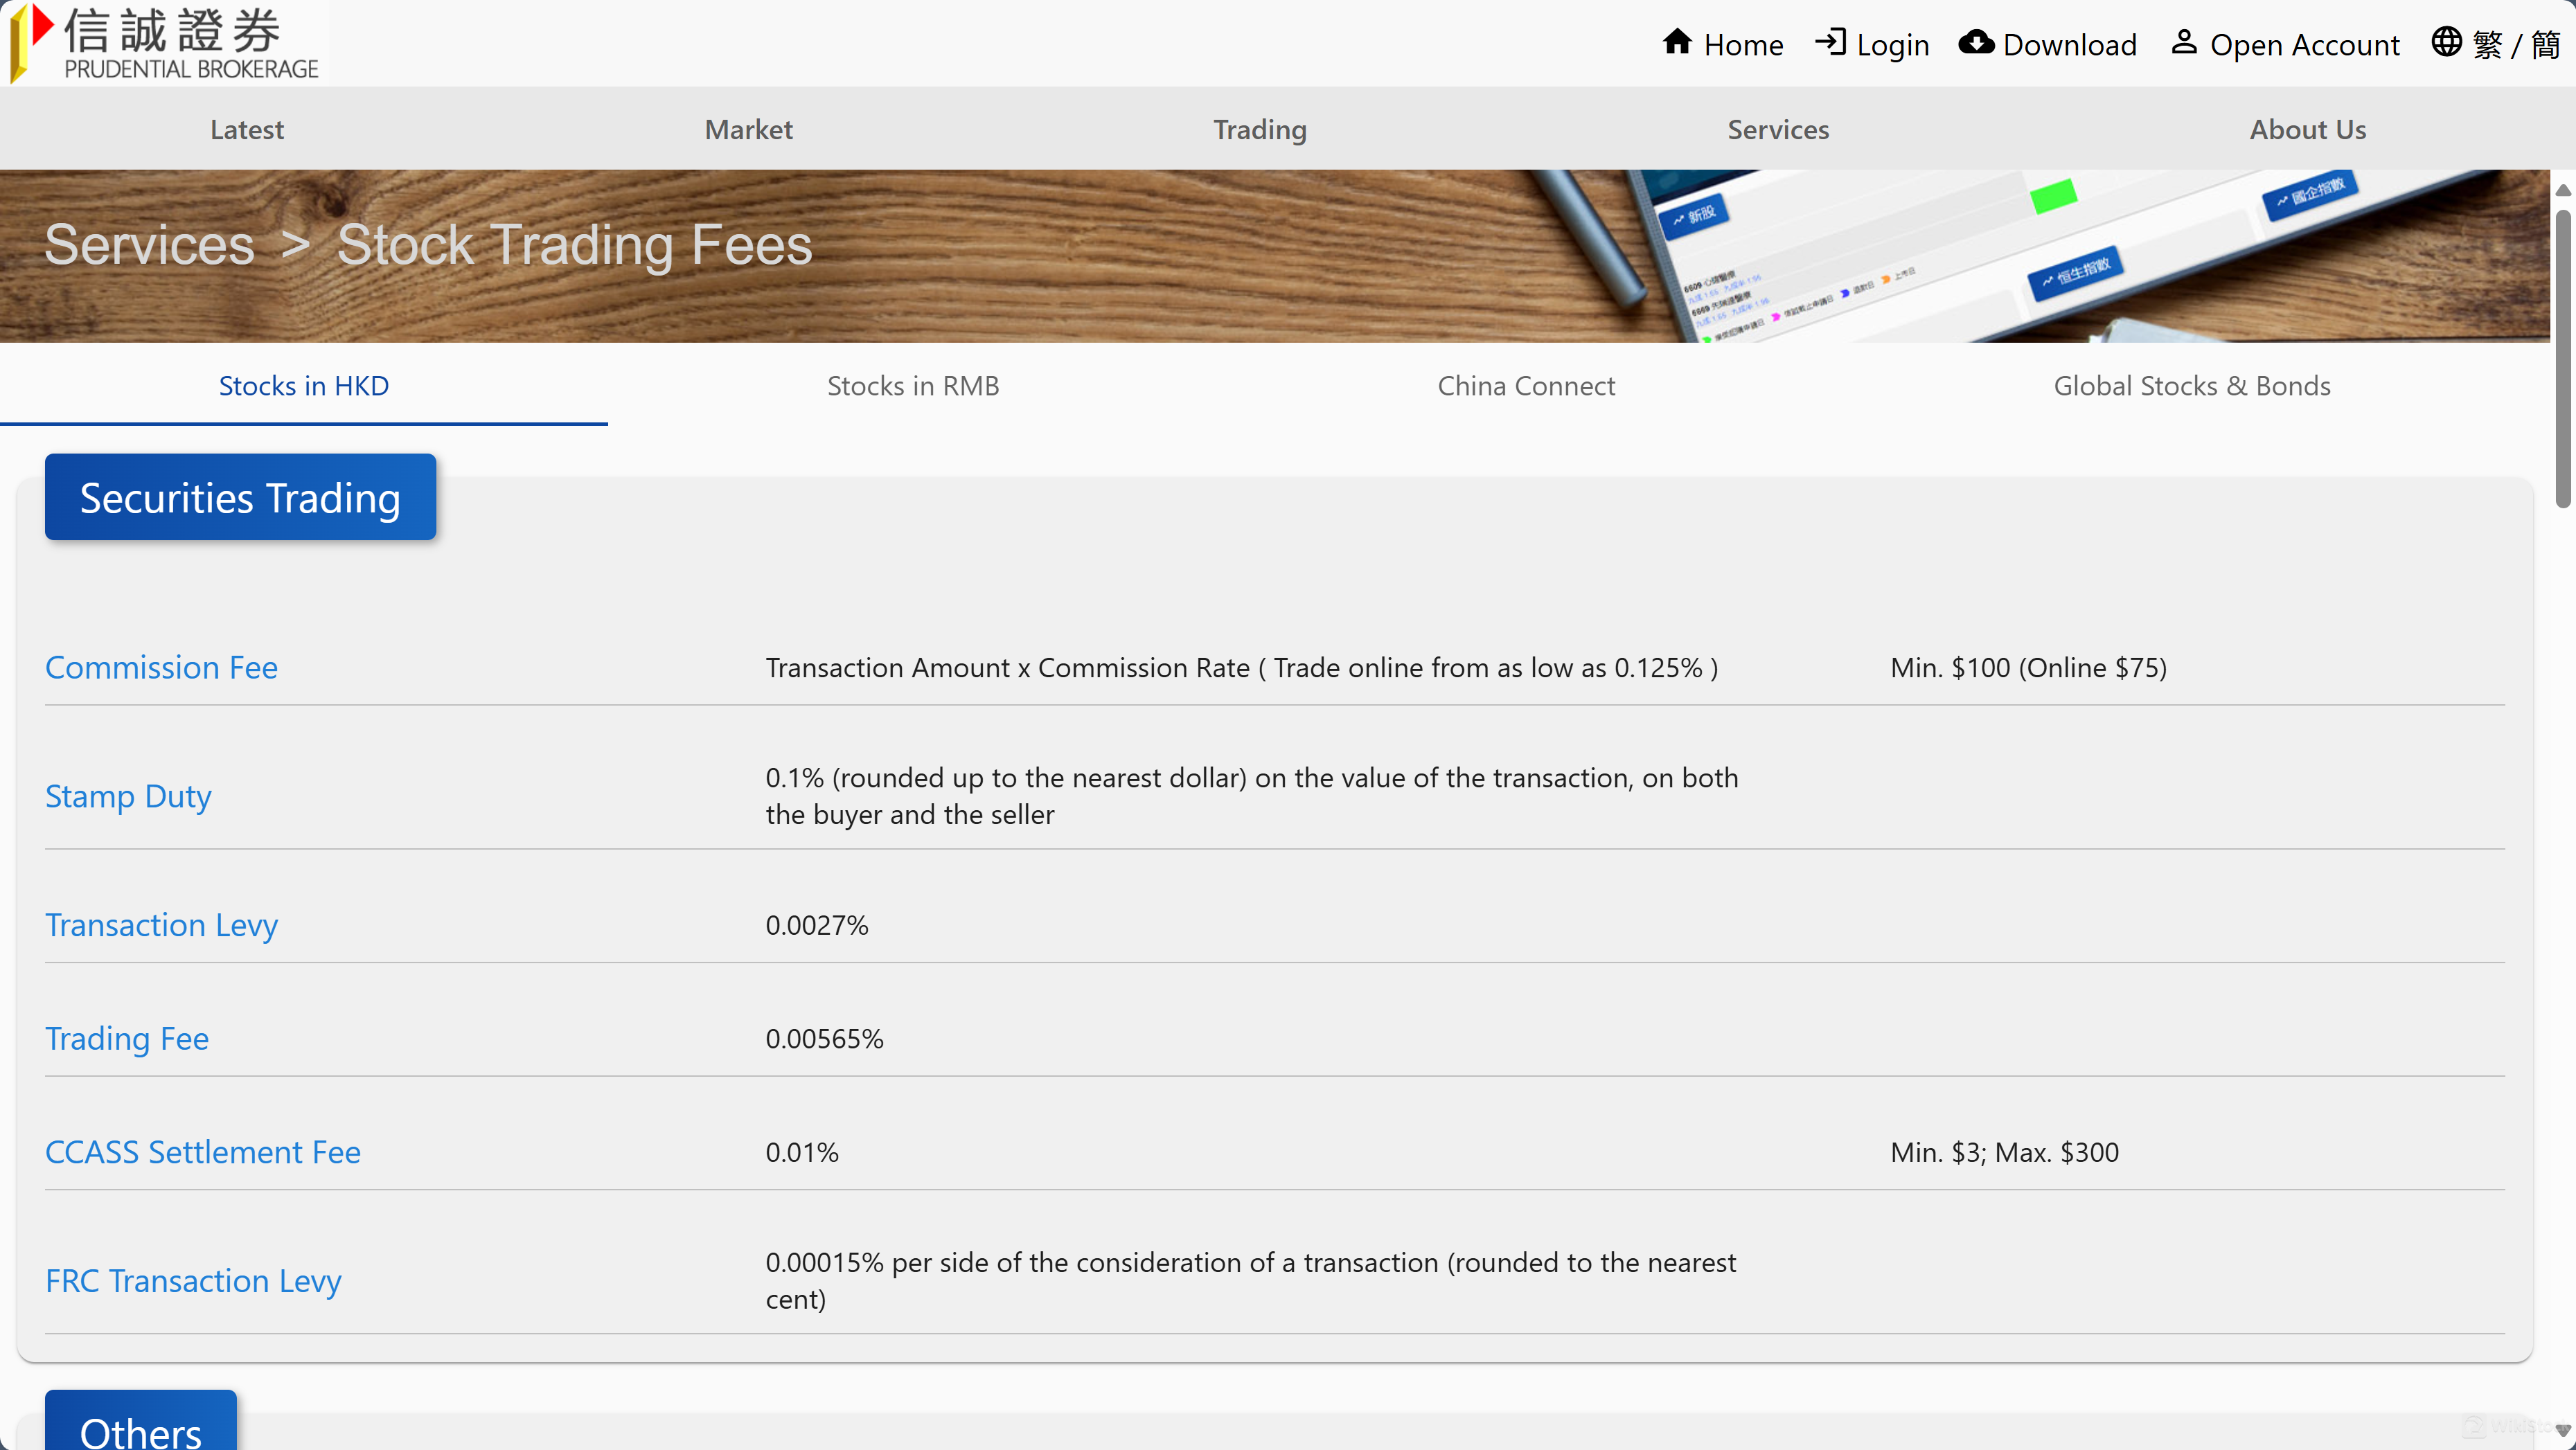The width and height of the screenshot is (2576, 1450).
Task: Open the Market menu
Action: coord(748,130)
